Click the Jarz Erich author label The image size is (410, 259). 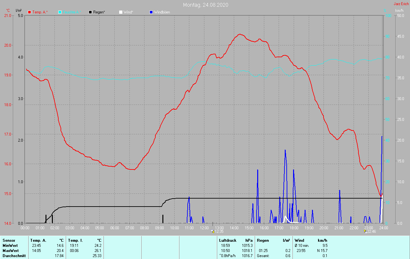(401, 4)
